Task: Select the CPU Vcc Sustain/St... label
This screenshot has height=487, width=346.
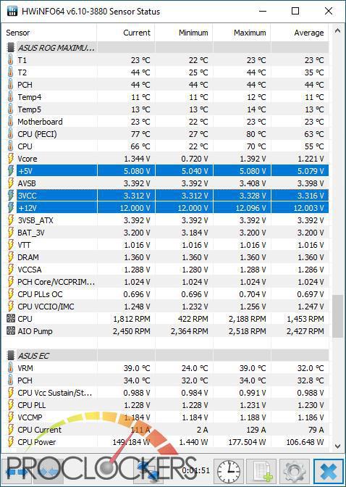Action: (55, 393)
